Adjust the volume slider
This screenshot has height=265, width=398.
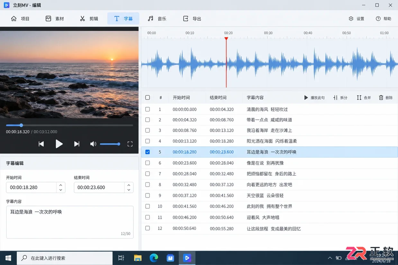click(x=110, y=144)
